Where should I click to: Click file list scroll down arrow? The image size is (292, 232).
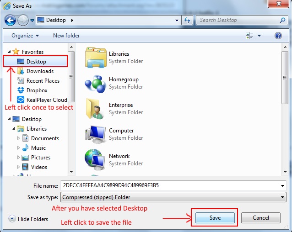pyautogui.click(x=285, y=172)
